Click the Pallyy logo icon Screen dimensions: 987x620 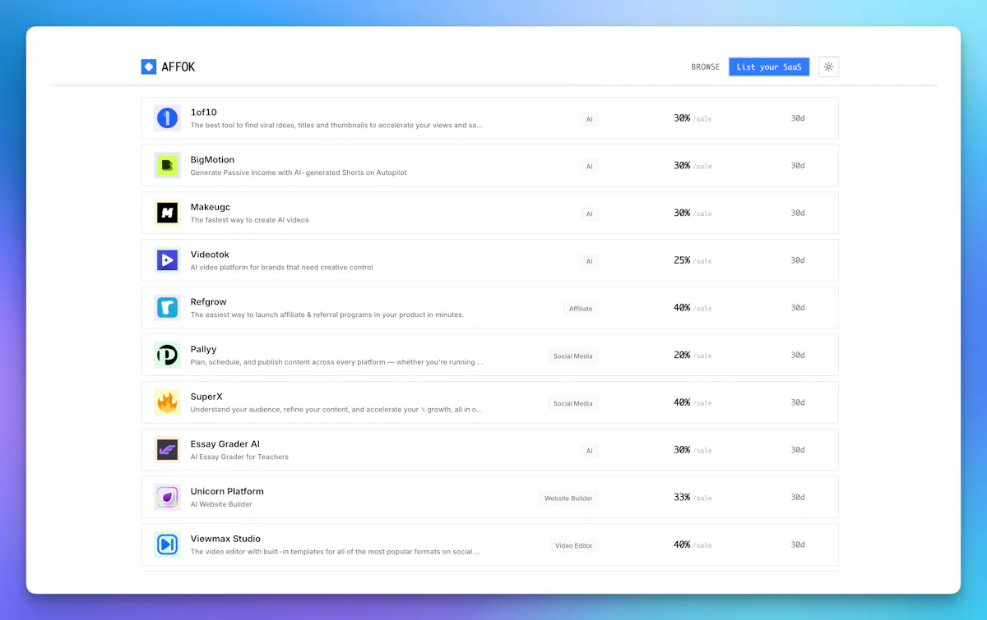[x=167, y=356]
